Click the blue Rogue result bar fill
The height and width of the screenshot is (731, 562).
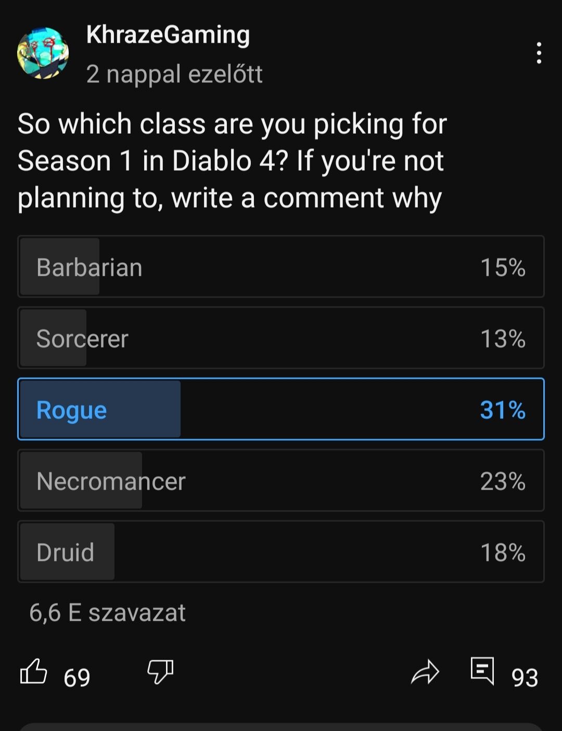coord(140,409)
